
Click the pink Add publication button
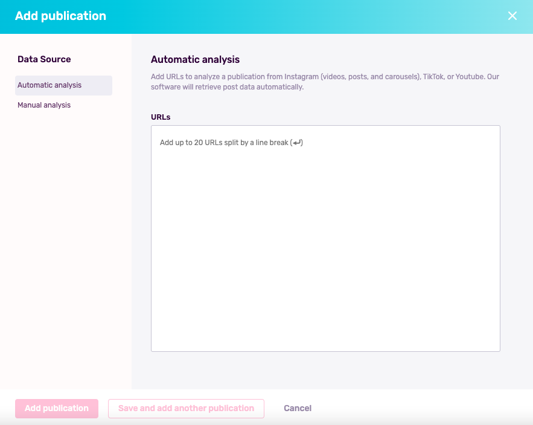(57, 408)
